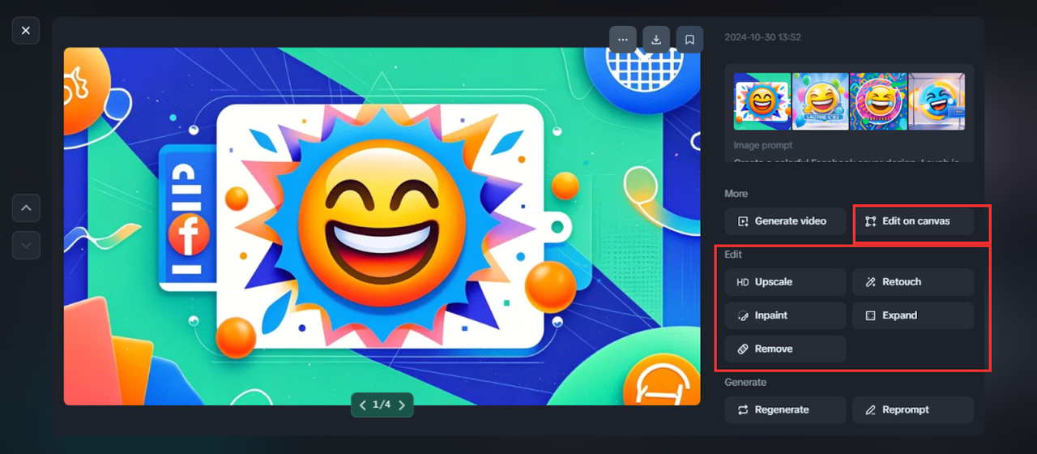Select the Remove eraser tool

[786, 349]
